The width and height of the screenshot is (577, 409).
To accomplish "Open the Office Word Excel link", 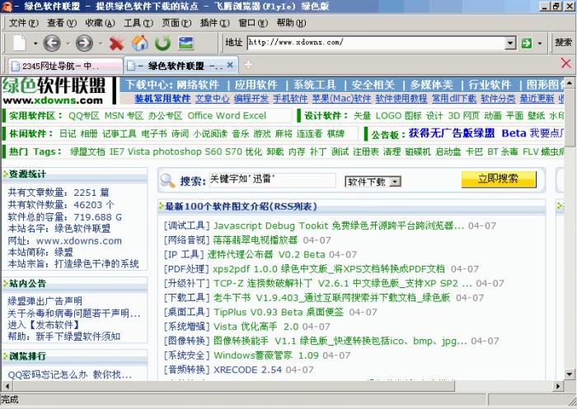I will [227, 116].
